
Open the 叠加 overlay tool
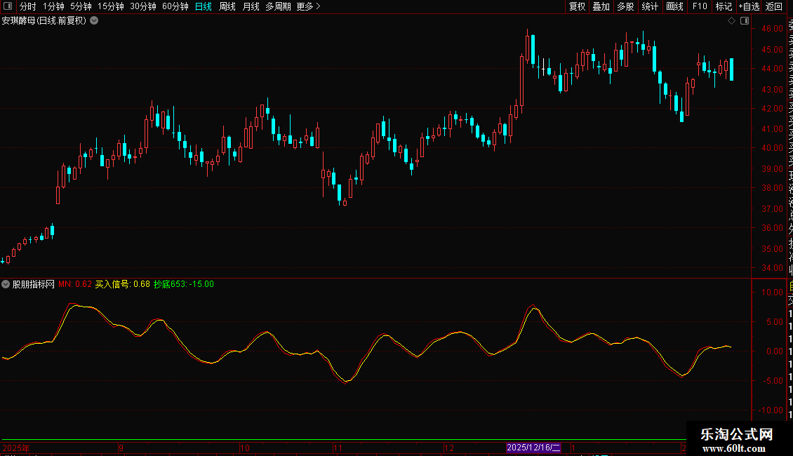(601, 7)
